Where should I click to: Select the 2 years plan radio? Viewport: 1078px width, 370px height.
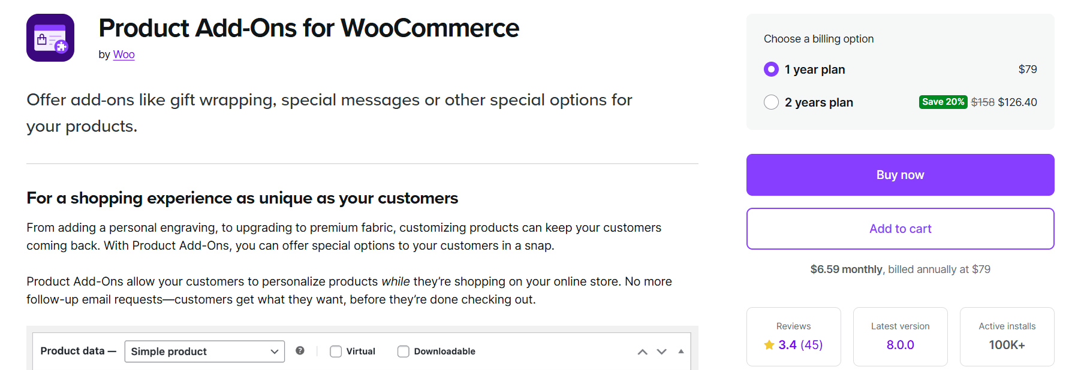click(x=771, y=102)
